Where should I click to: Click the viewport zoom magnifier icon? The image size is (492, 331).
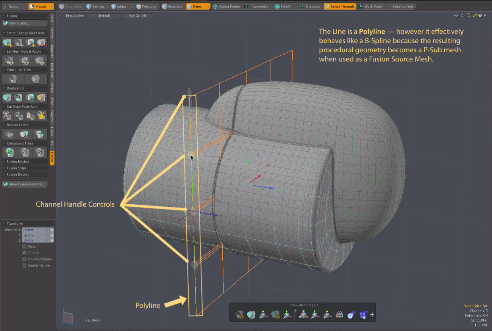[x=469, y=16]
